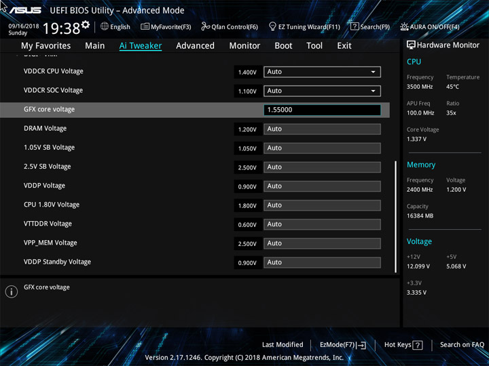Click MyFavorite(F3) label
The height and width of the screenshot is (366, 489).
pos(171,27)
